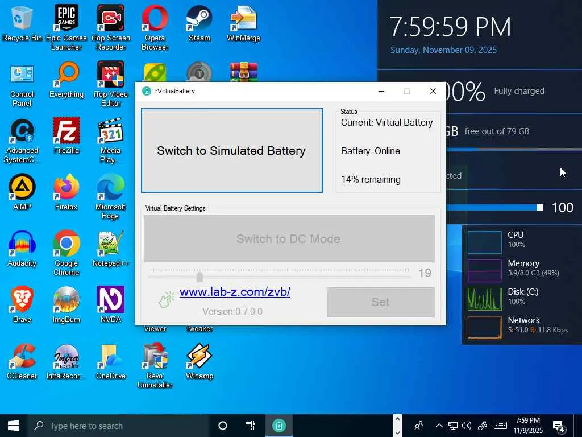Image resolution: width=582 pixels, height=437 pixels.
Task: Open iTop Screen Recorder icon
Action: tap(111, 27)
